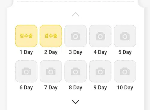Open the yellow 검수중 tile for 1 Day
The height and width of the screenshot is (110, 150).
tap(26, 36)
